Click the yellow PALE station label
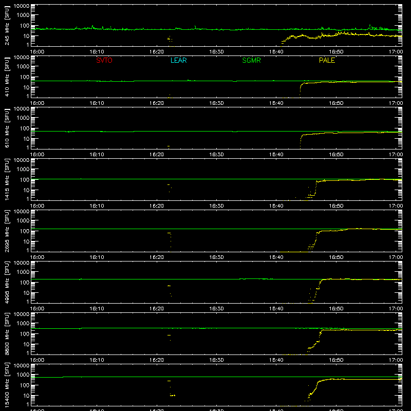This screenshot has width=411, height=411. 327,60
